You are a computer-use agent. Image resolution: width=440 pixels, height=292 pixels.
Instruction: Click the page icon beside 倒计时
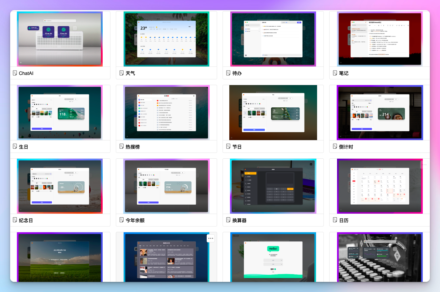pos(335,147)
